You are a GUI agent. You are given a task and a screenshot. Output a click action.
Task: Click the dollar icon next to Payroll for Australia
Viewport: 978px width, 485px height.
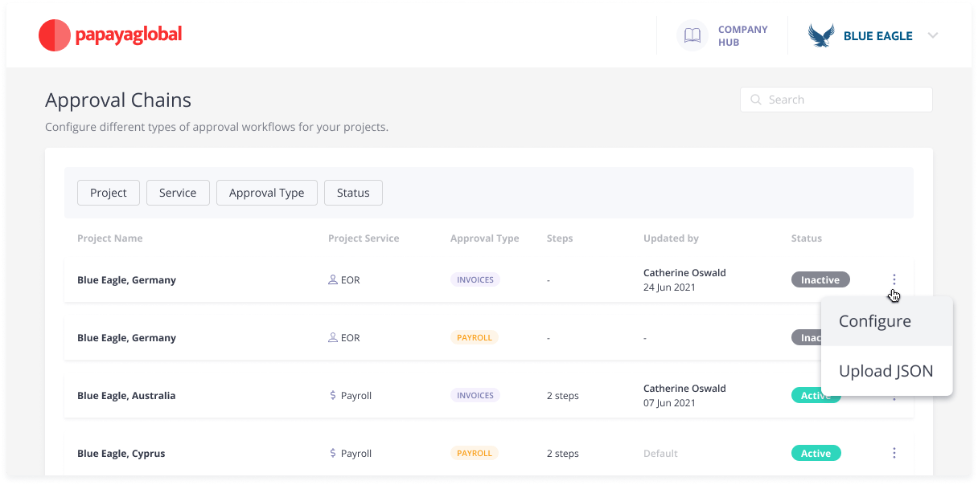(x=332, y=395)
